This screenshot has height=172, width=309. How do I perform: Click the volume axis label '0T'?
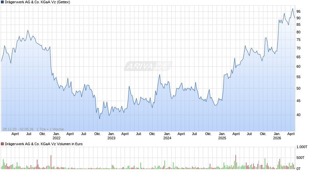coord(298,169)
